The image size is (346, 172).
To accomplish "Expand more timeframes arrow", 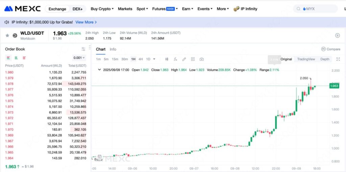I will point(154,59).
